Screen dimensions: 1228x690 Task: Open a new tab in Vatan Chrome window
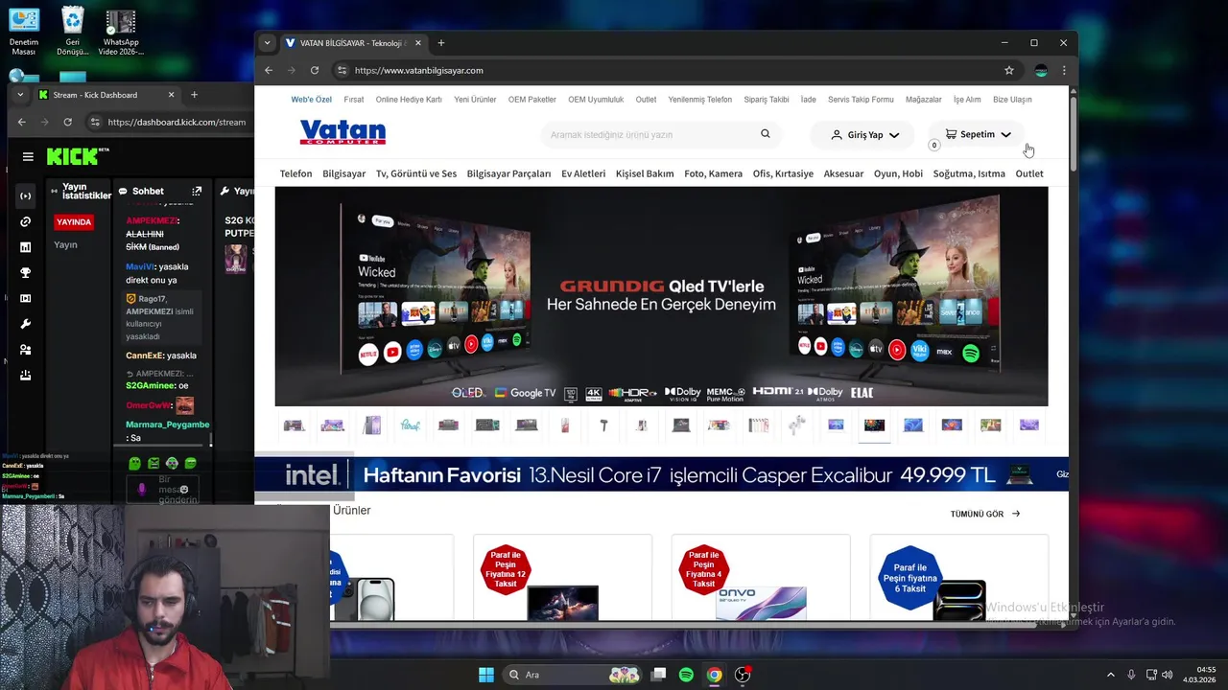(441, 43)
